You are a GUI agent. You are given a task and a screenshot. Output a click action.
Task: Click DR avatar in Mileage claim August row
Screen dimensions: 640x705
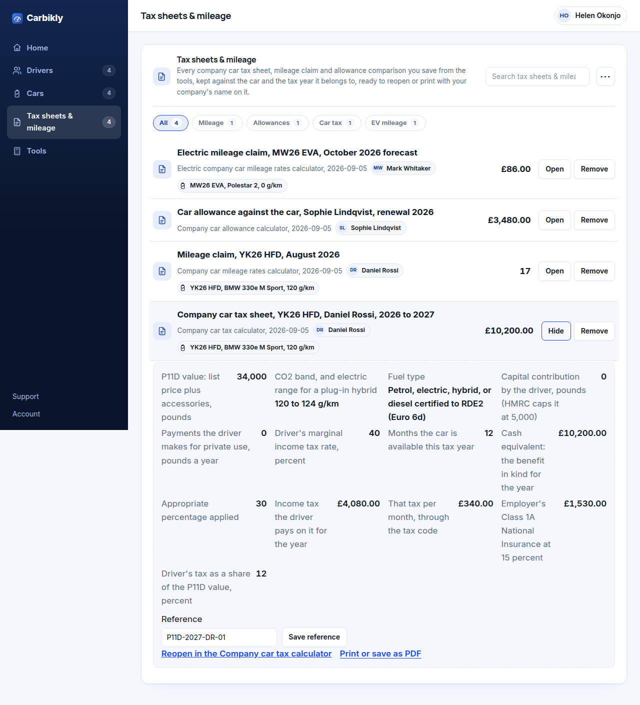pyautogui.click(x=353, y=270)
